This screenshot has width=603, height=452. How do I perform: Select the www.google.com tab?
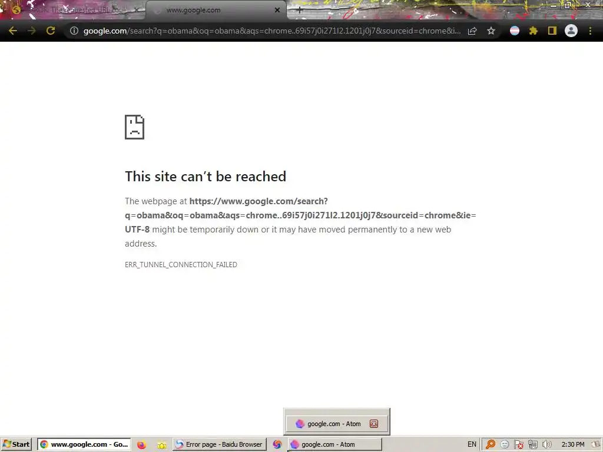point(216,10)
